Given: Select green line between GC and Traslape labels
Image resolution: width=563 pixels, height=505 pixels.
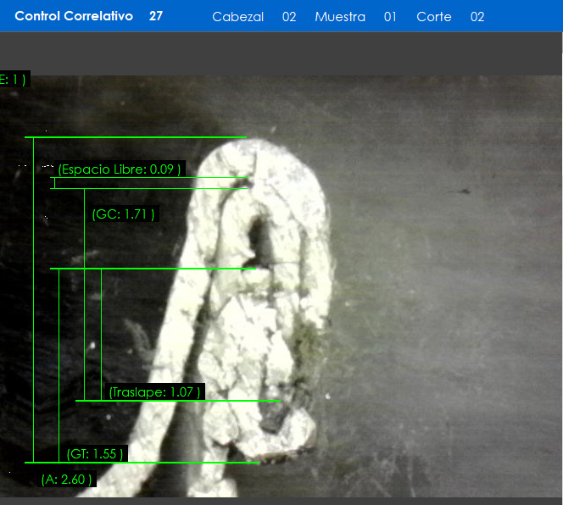Looking at the screenshot, I should tap(153, 269).
